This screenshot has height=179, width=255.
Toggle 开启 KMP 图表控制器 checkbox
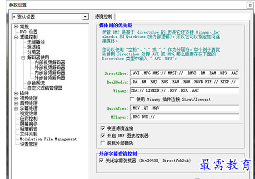tap(103, 136)
